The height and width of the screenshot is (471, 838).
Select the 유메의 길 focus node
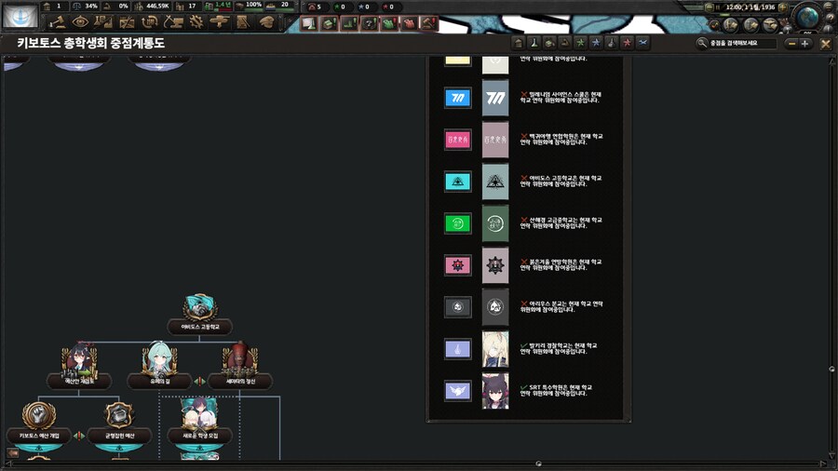coord(158,360)
